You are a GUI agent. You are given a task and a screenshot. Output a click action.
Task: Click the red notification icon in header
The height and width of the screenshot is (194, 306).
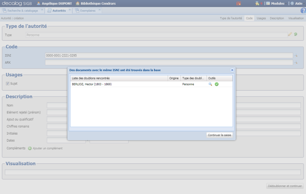coord(238,3)
